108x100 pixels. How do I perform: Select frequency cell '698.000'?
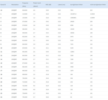click(25, 74)
